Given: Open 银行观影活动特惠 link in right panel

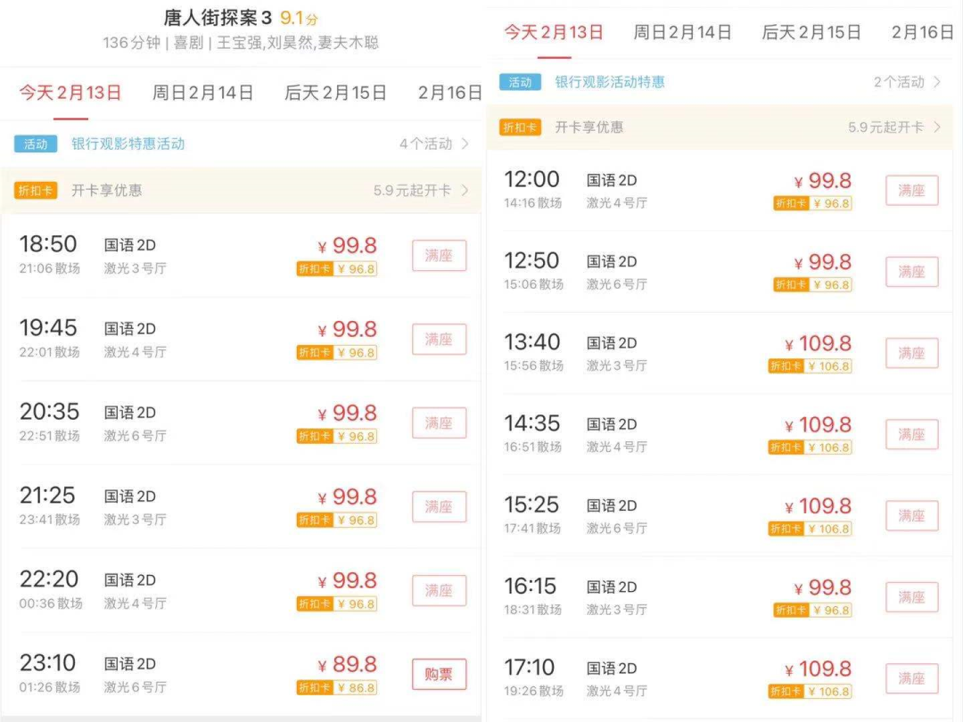Looking at the screenshot, I should [x=610, y=82].
